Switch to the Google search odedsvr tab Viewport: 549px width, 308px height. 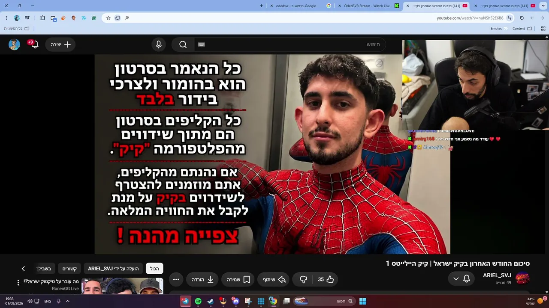300,6
